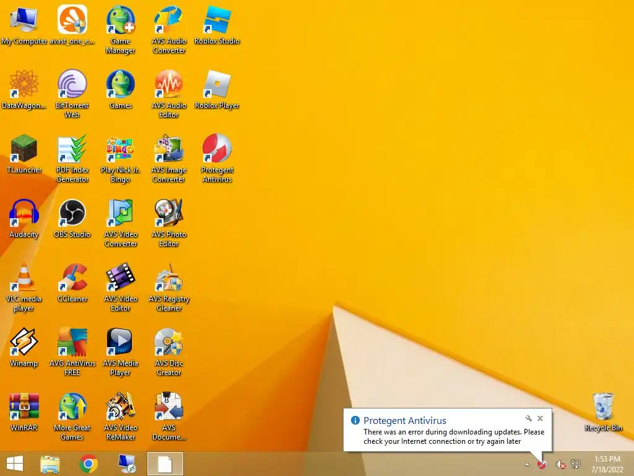634x476 pixels.
Task: Close the Protegent Antivirus notification balloon
Action: point(540,418)
